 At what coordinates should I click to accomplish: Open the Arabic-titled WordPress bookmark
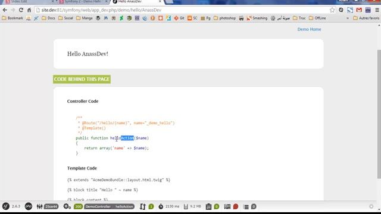(x=280, y=18)
